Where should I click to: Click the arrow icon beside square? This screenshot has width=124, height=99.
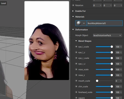(76, 98)
